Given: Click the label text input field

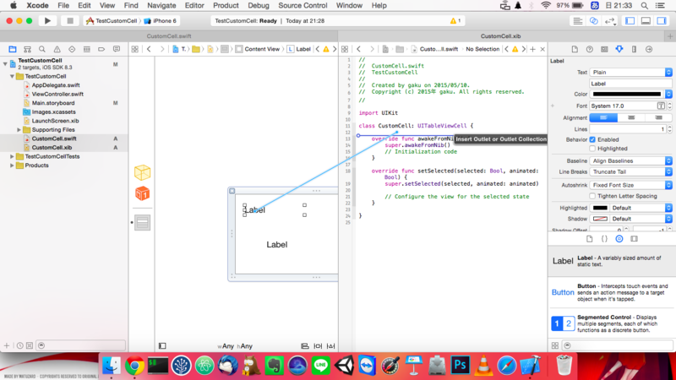Looking at the screenshot, I should pos(630,84).
